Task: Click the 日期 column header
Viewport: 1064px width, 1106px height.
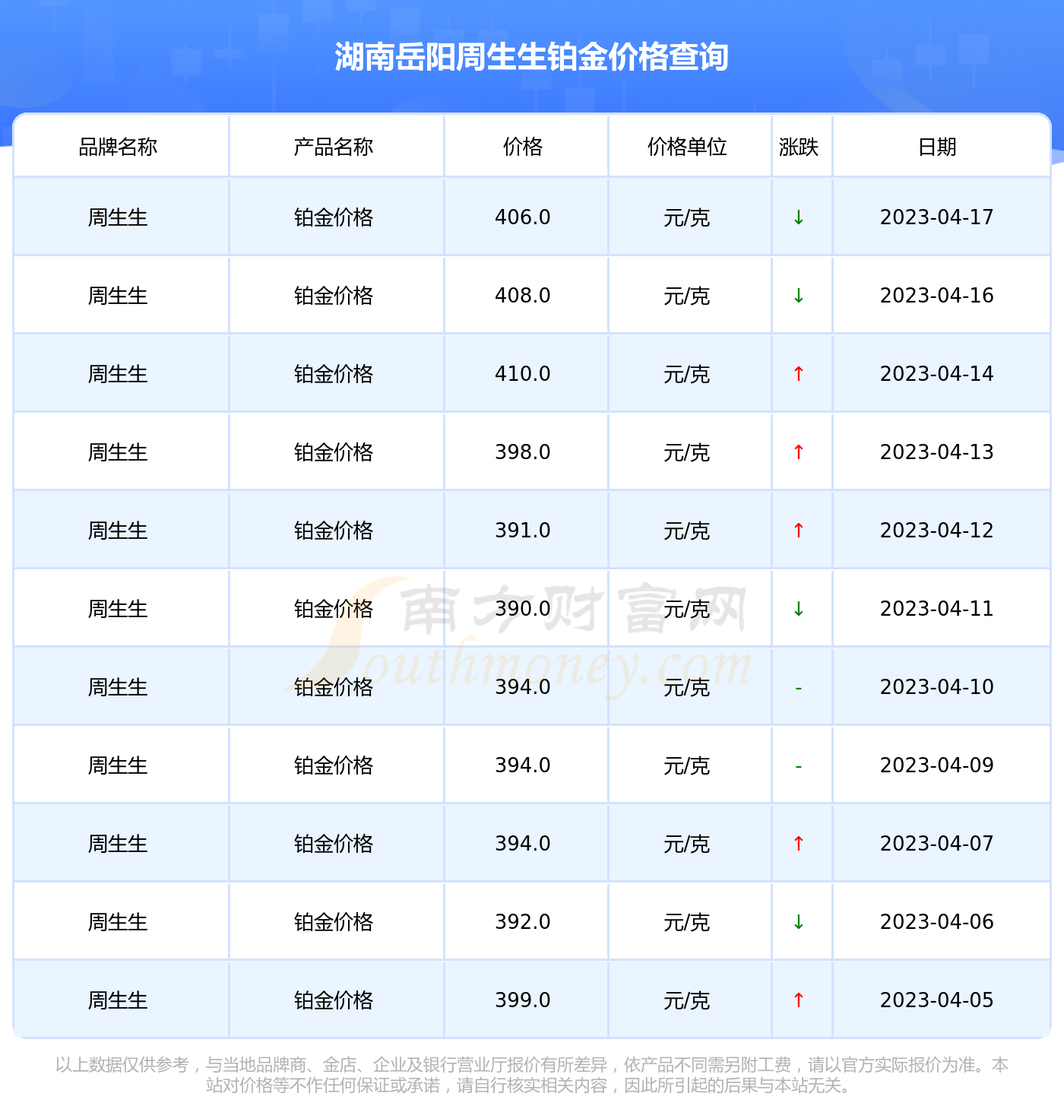Action: (937, 147)
